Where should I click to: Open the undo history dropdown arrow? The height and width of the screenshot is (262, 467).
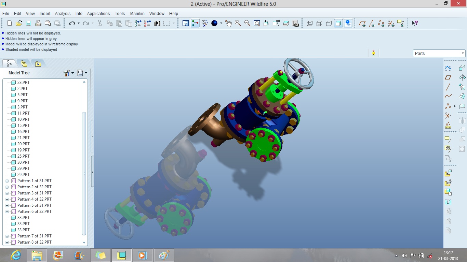pos(78,23)
